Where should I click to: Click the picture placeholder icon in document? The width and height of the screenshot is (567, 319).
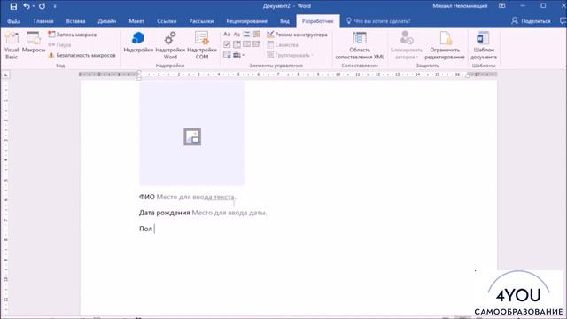[192, 136]
